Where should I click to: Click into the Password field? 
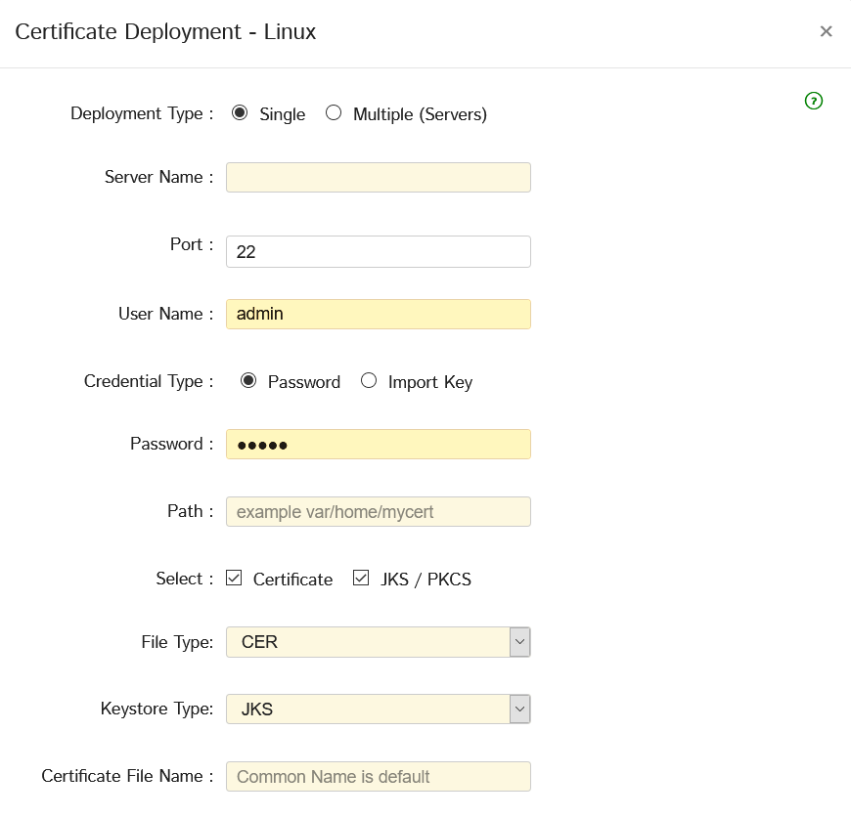(x=378, y=445)
